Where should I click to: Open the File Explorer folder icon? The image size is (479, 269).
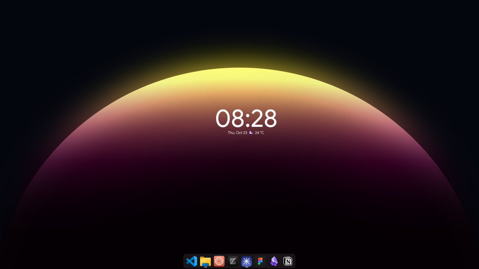click(205, 261)
